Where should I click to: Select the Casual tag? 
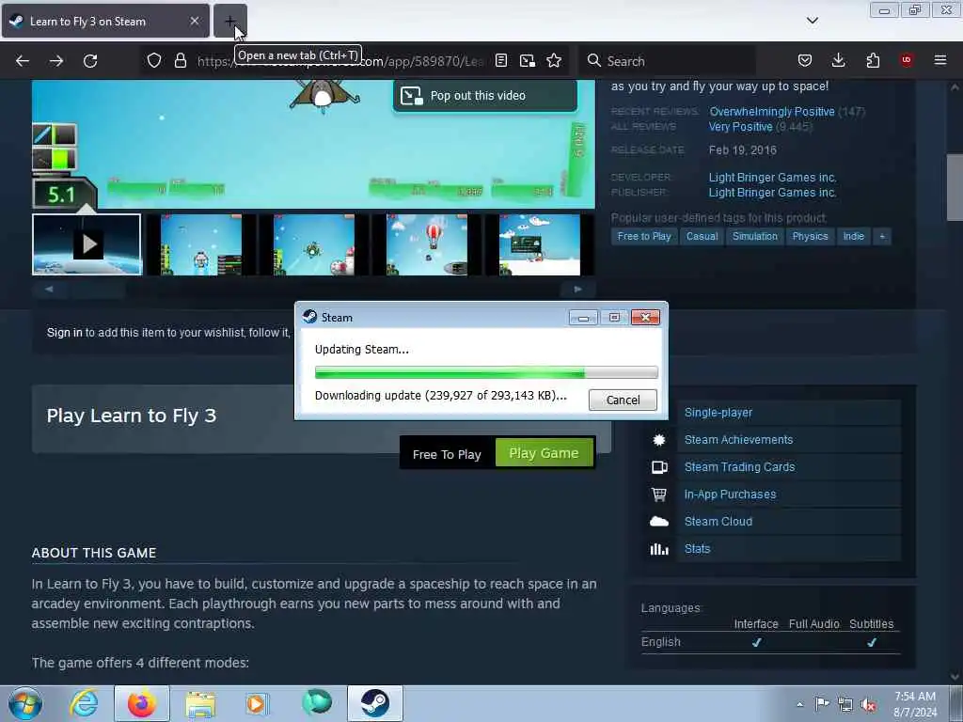[702, 236]
